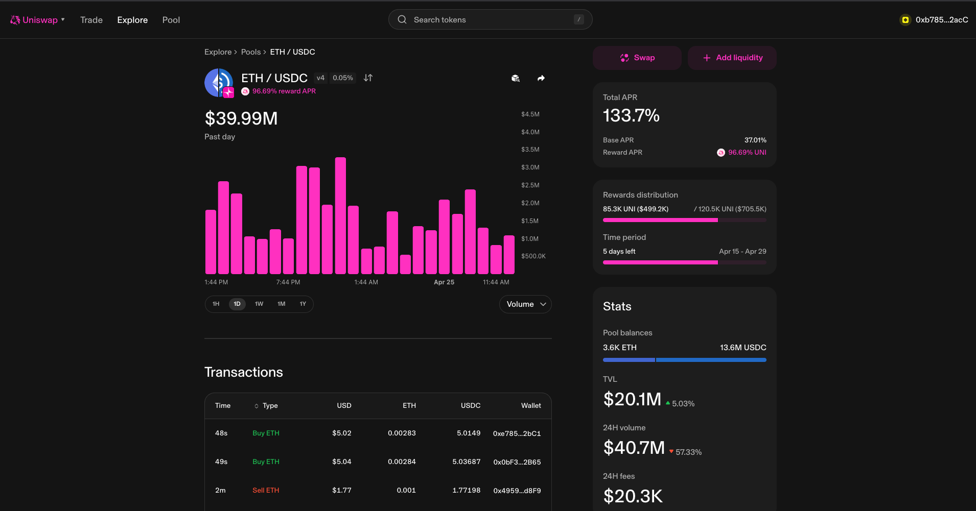Click the pool balances ETH/USDC bar

tap(685, 360)
